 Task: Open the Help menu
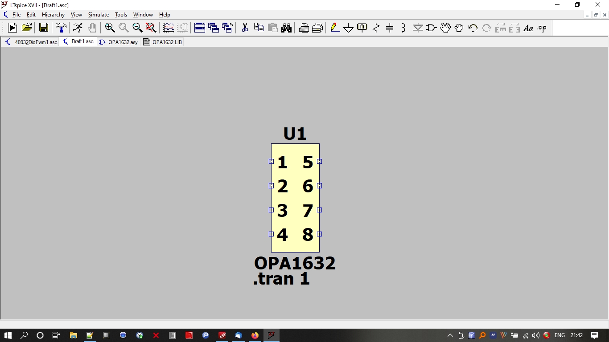pyautogui.click(x=165, y=15)
